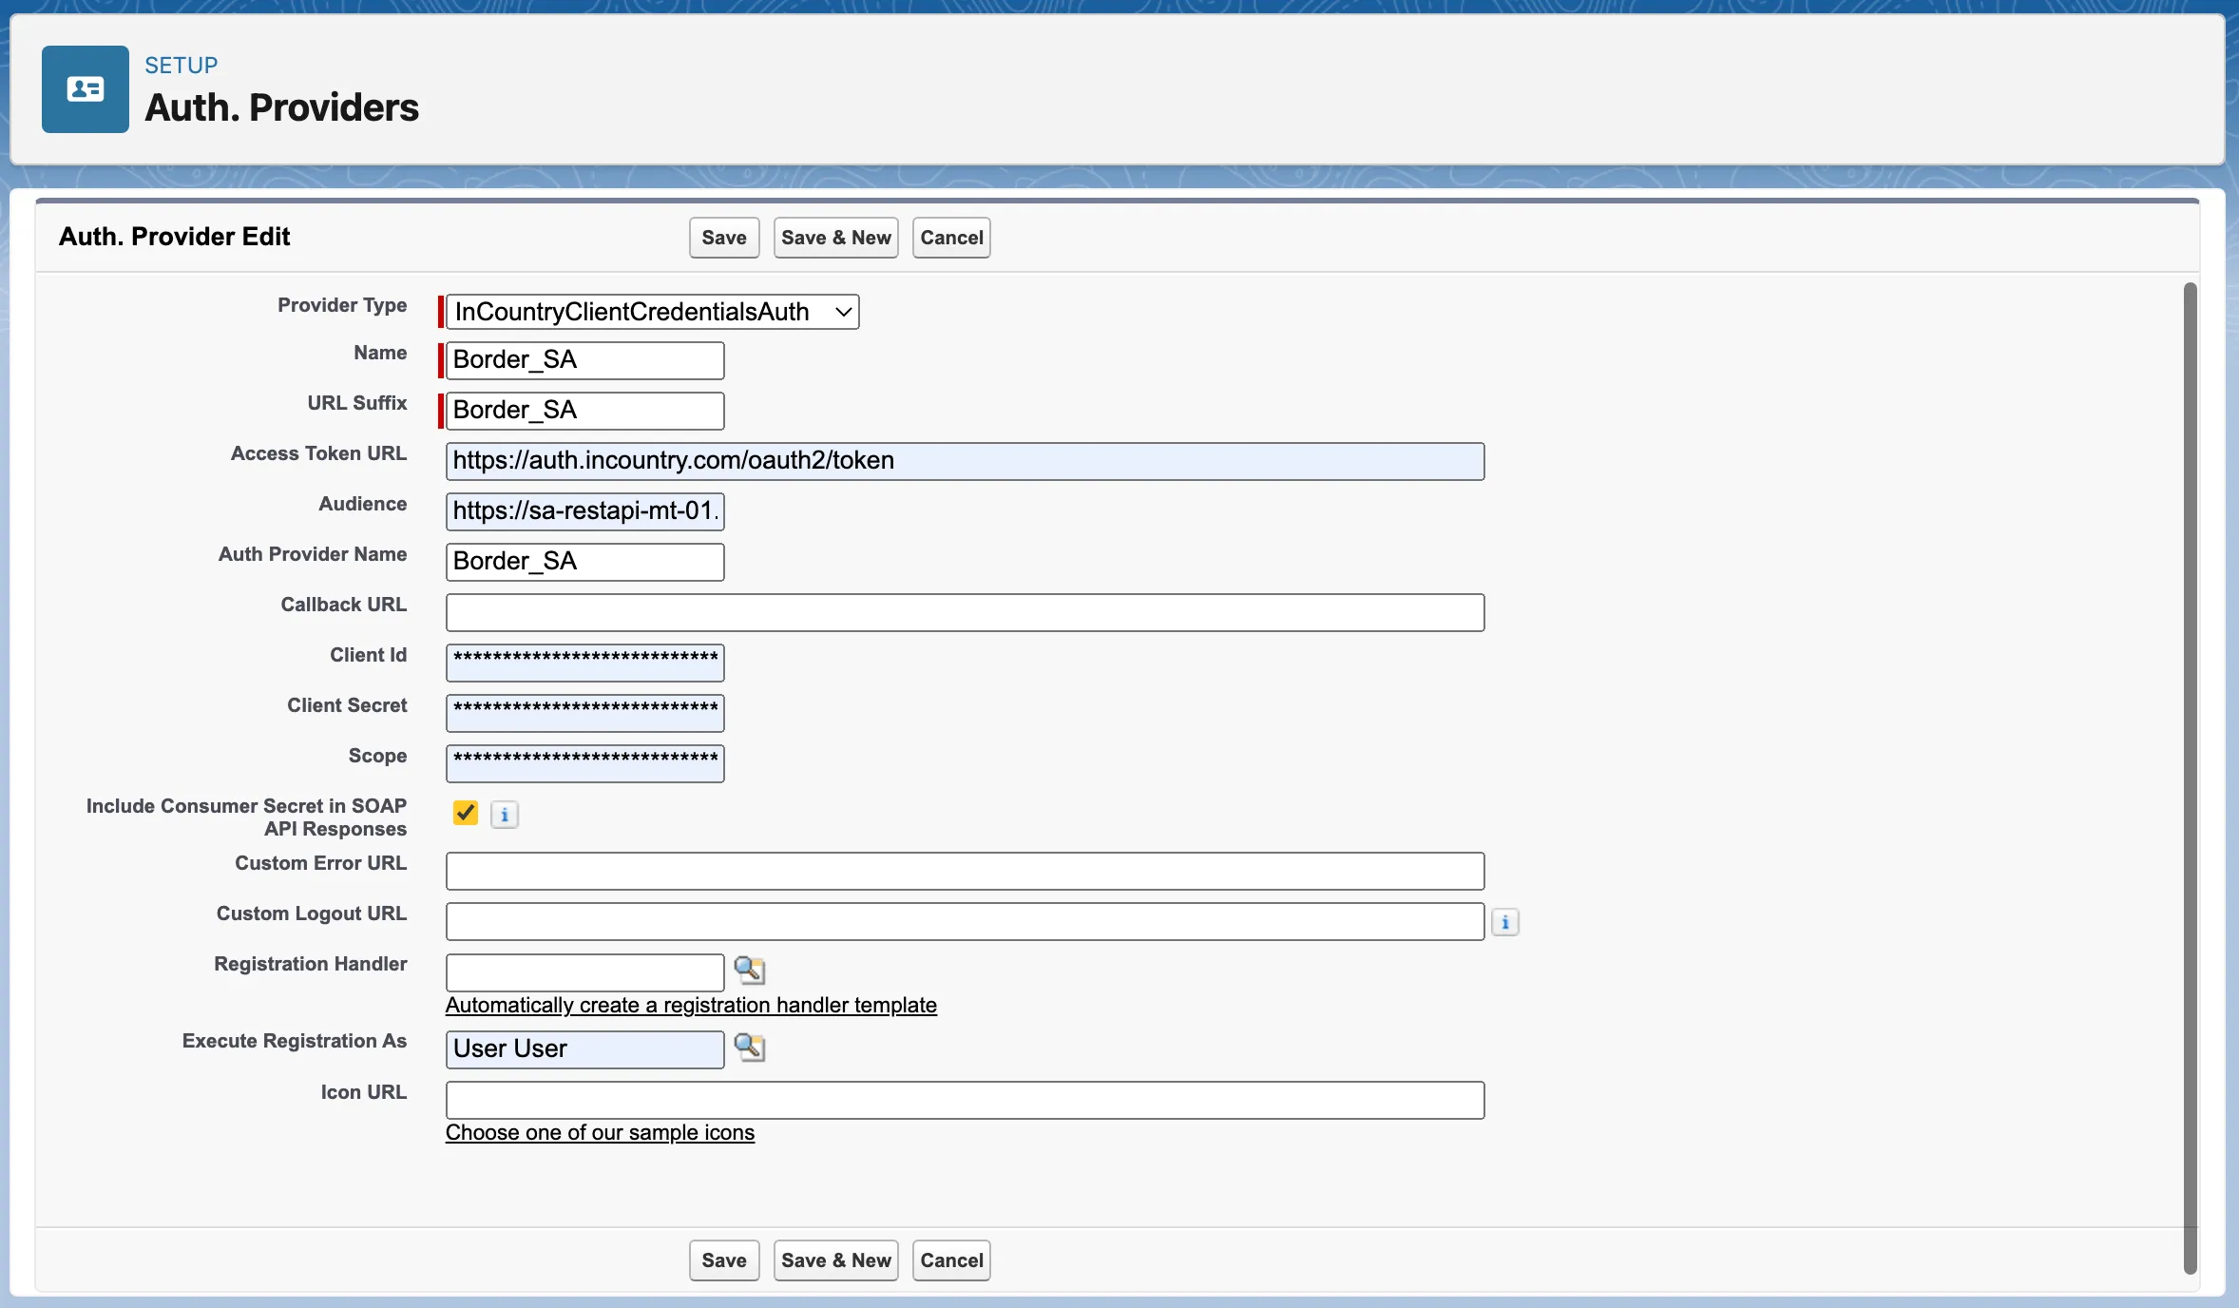This screenshot has width=2239, height=1308.
Task: Click info icon next to Custom Logout URL
Action: click(x=1504, y=922)
